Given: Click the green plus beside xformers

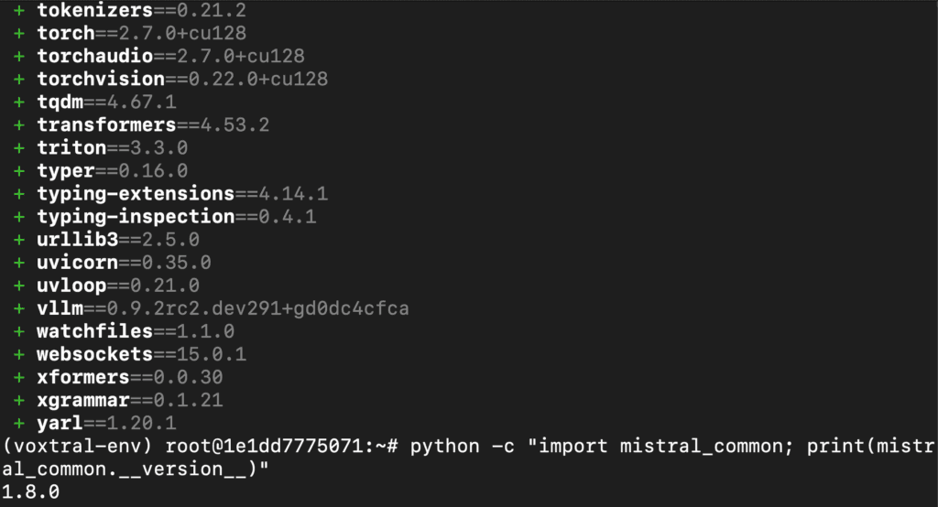Looking at the screenshot, I should 19,377.
